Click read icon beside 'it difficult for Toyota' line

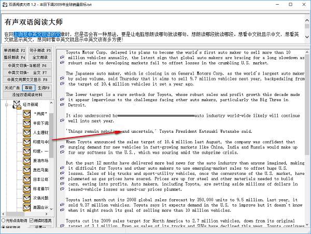pos(62,168)
